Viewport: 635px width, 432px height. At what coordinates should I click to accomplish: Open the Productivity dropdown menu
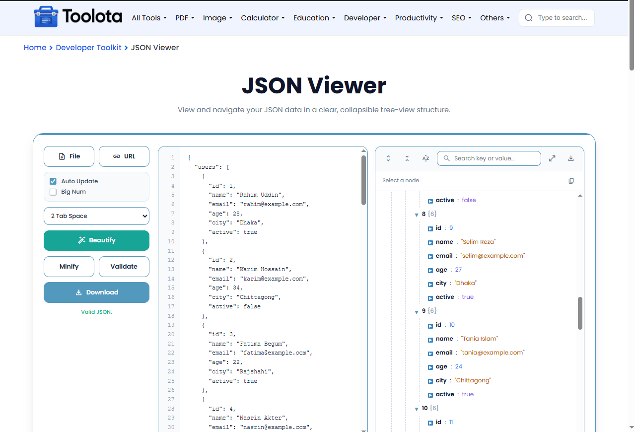point(419,18)
